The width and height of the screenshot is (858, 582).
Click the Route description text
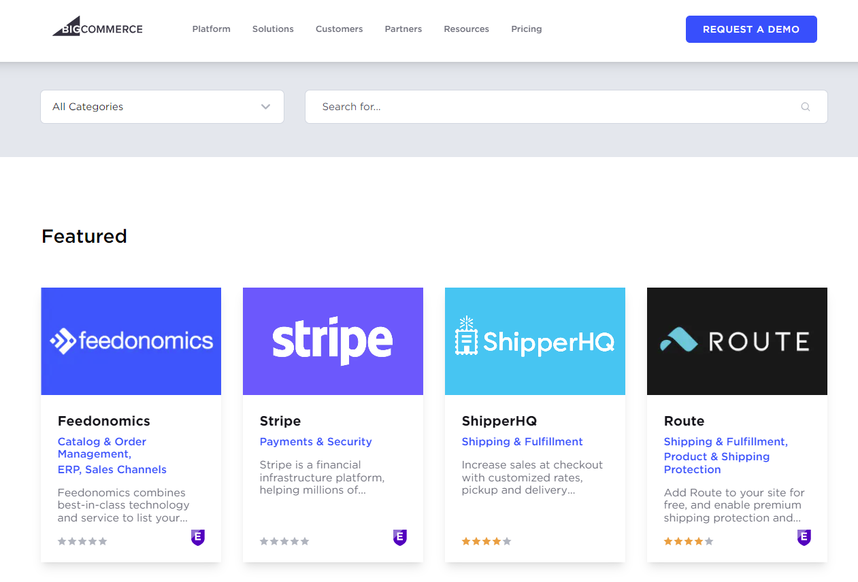point(735,505)
